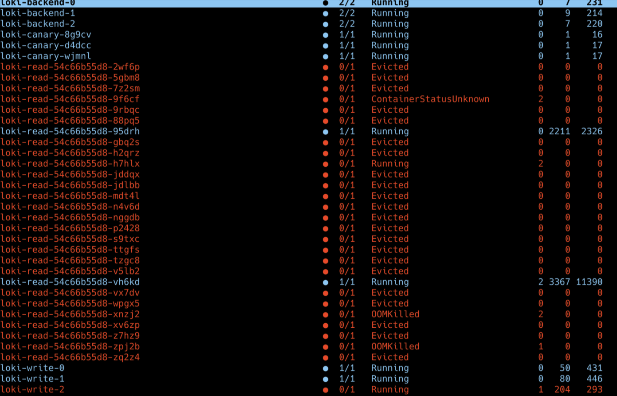Click memory value 446 for loki-write-1
617x396 pixels.
click(x=594, y=379)
